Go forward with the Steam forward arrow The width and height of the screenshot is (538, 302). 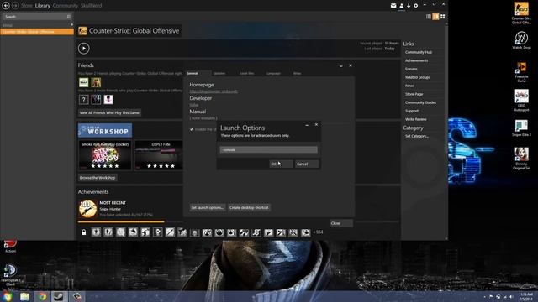point(15,6)
